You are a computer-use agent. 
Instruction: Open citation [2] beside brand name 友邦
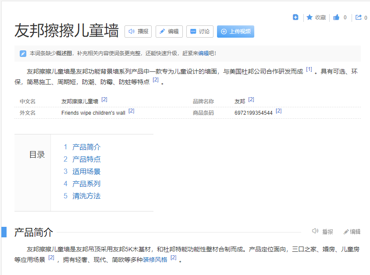tap(251, 100)
